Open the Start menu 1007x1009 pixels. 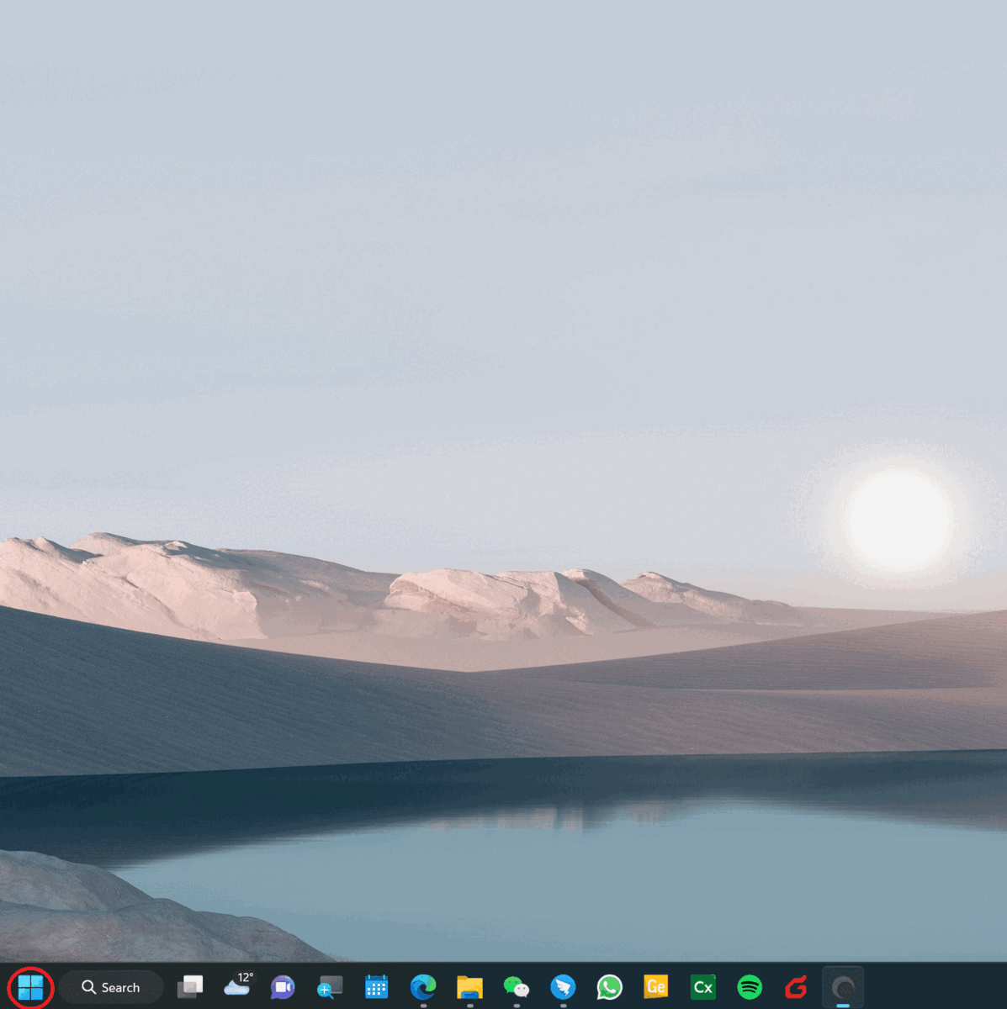[30, 987]
